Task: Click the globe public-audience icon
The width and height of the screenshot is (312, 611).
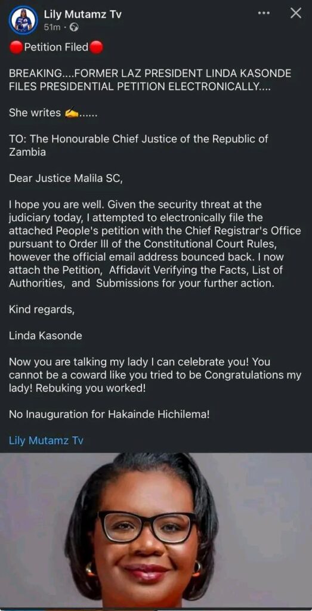Action: click(x=75, y=27)
